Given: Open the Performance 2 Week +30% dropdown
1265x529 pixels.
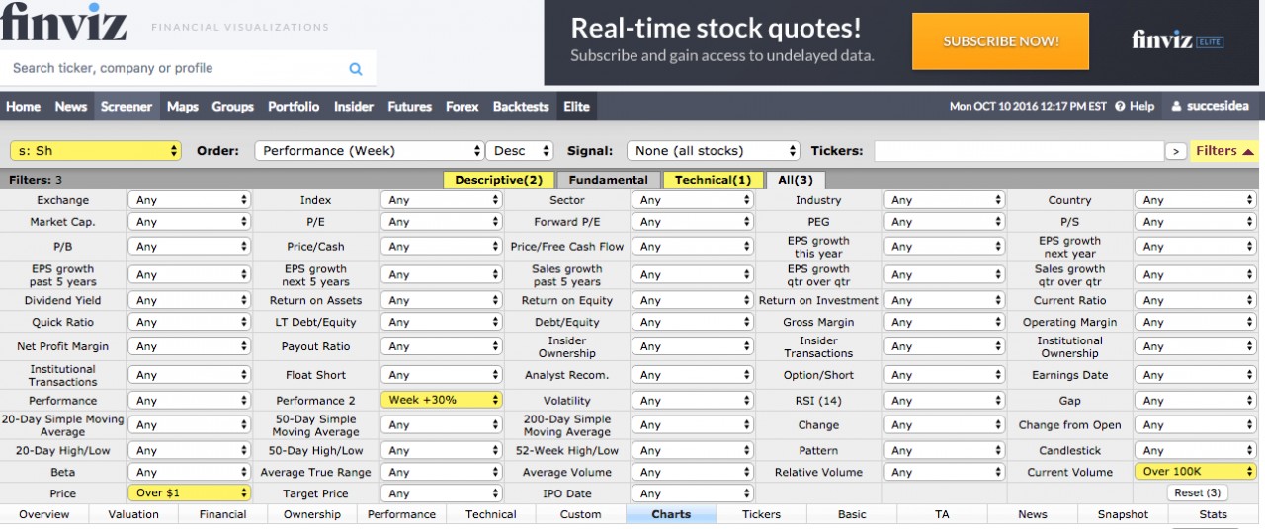Looking at the screenshot, I should point(441,400).
